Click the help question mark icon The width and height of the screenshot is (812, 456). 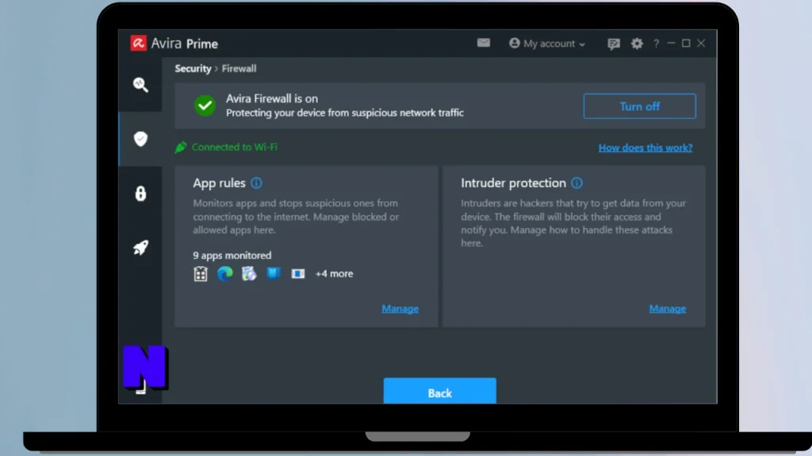click(656, 44)
